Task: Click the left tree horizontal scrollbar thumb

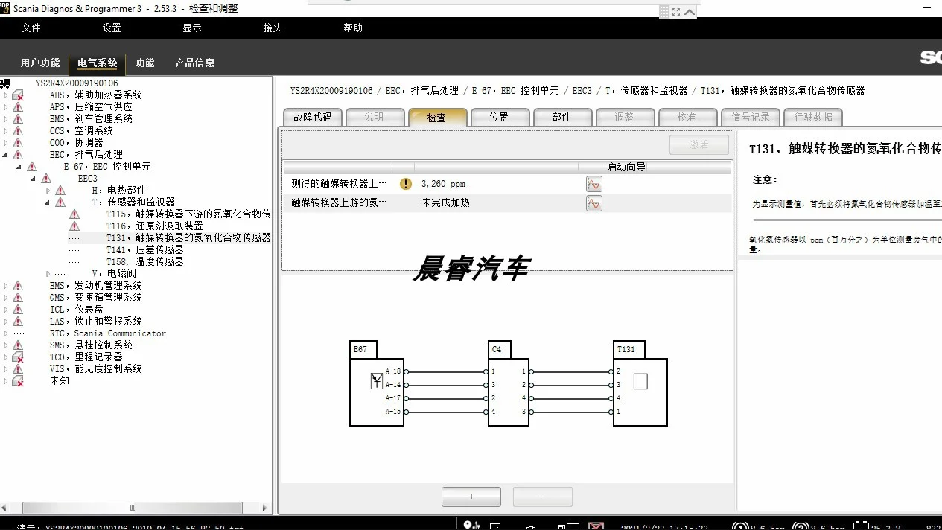Action: point(133,508)
